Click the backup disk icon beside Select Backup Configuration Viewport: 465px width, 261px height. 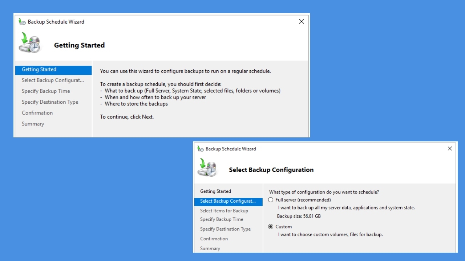click(x=207, y=167)
